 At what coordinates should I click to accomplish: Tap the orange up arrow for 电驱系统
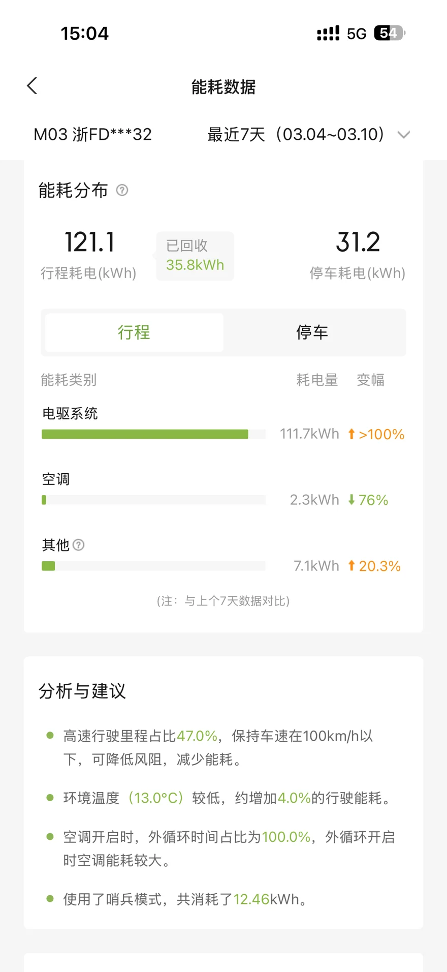coord(351,434)
